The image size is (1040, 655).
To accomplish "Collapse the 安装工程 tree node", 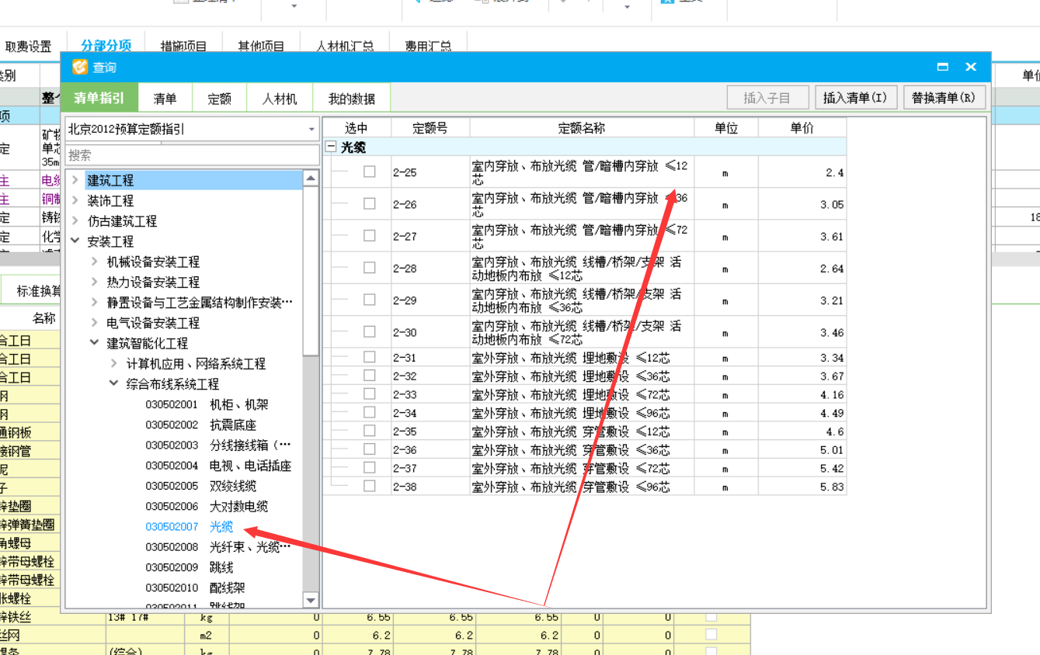I will click(x=75, y=241).
